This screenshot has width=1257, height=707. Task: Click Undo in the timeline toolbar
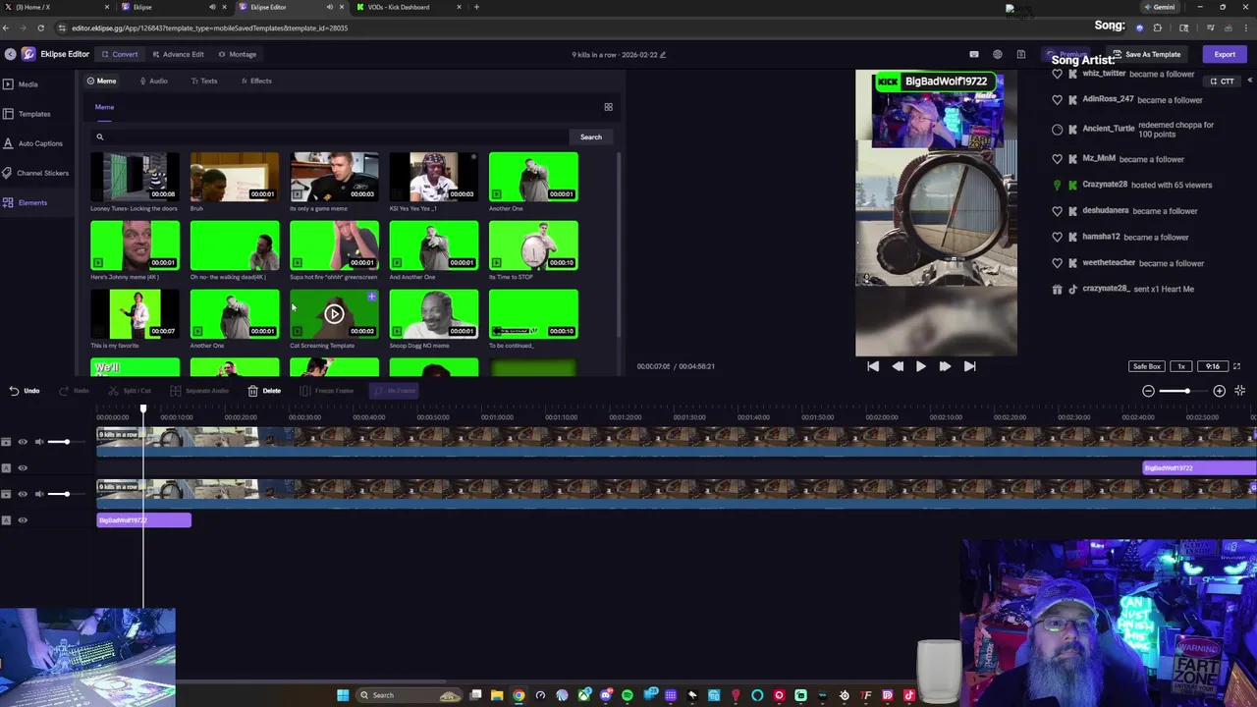25,391
